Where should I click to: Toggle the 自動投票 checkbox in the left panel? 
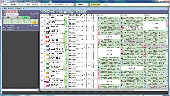[32, 26]
